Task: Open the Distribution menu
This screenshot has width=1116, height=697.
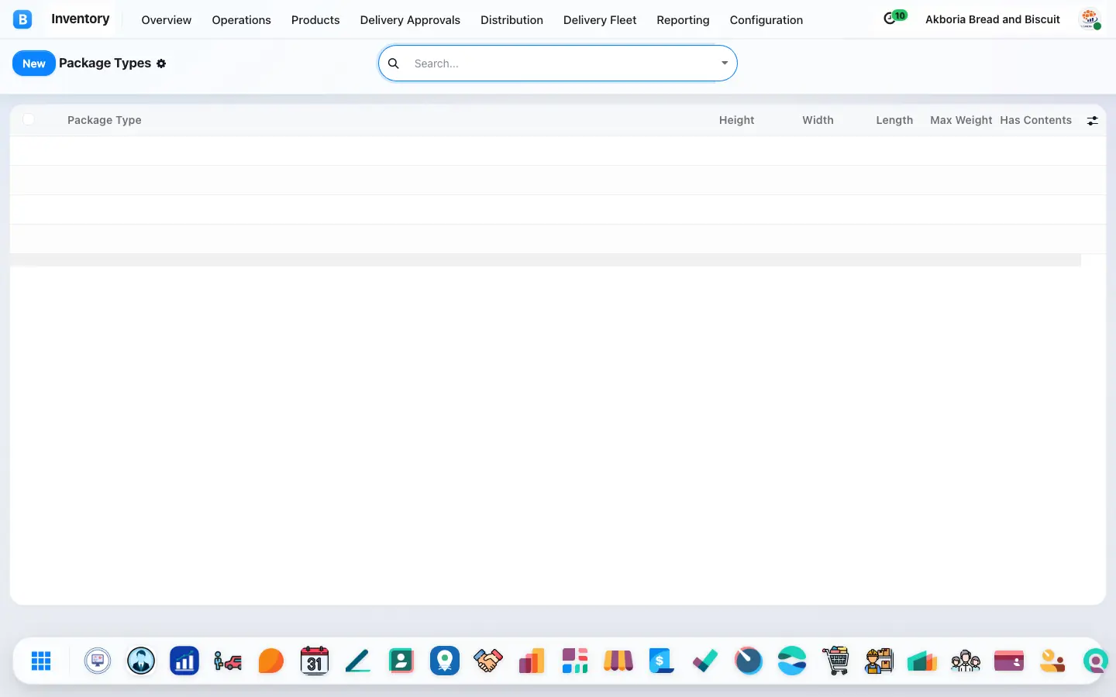Action: 511,20
